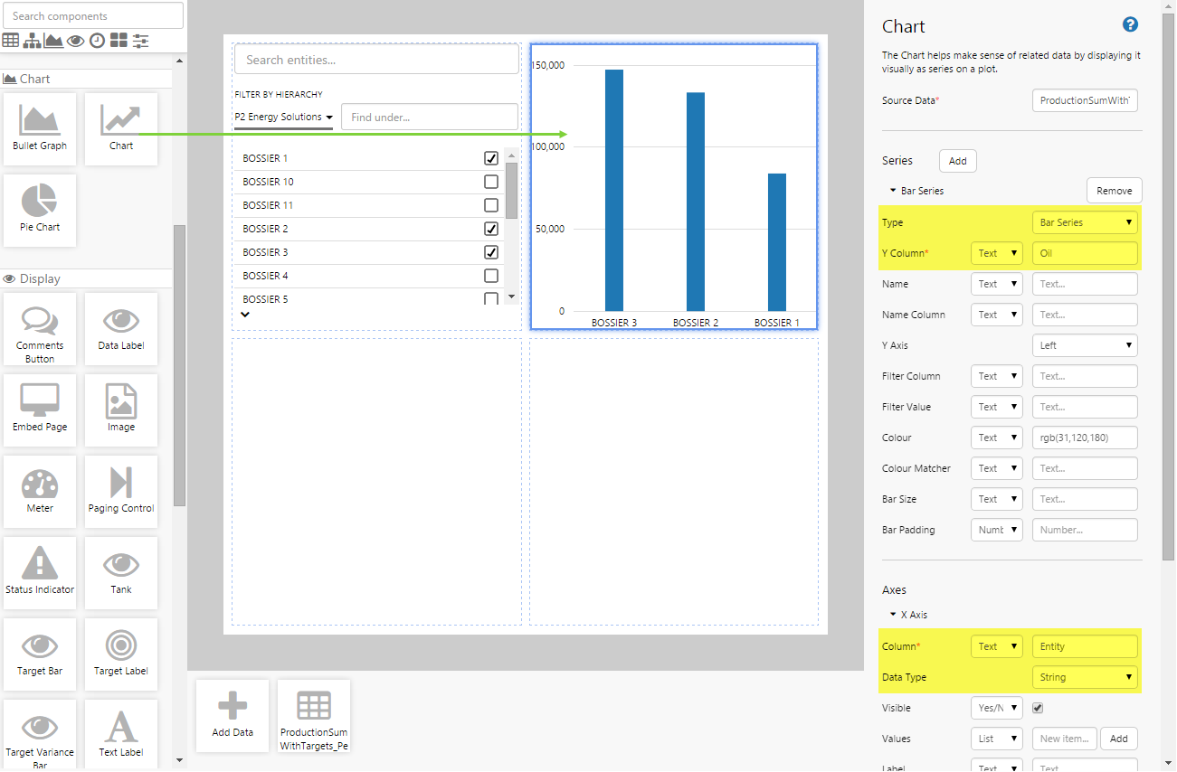Click the Colour rgb value field
The height and width of the screenshot is (772, 1177).
(1085, 438)
